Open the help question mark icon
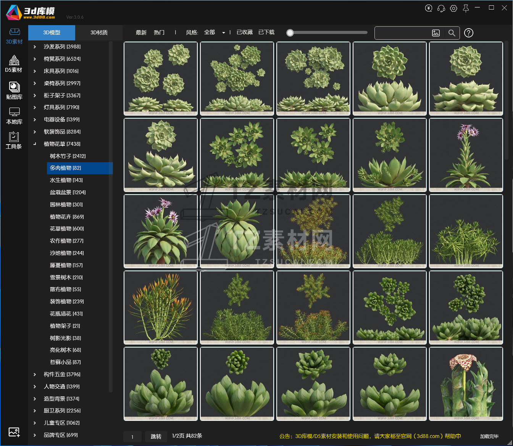This screenshot has width=513, height=446. [469, 33]
